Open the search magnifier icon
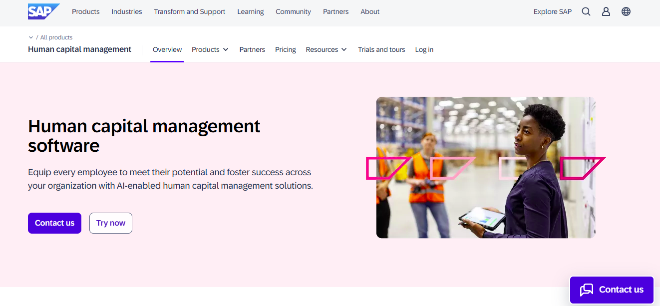 [x=586, y=11]
